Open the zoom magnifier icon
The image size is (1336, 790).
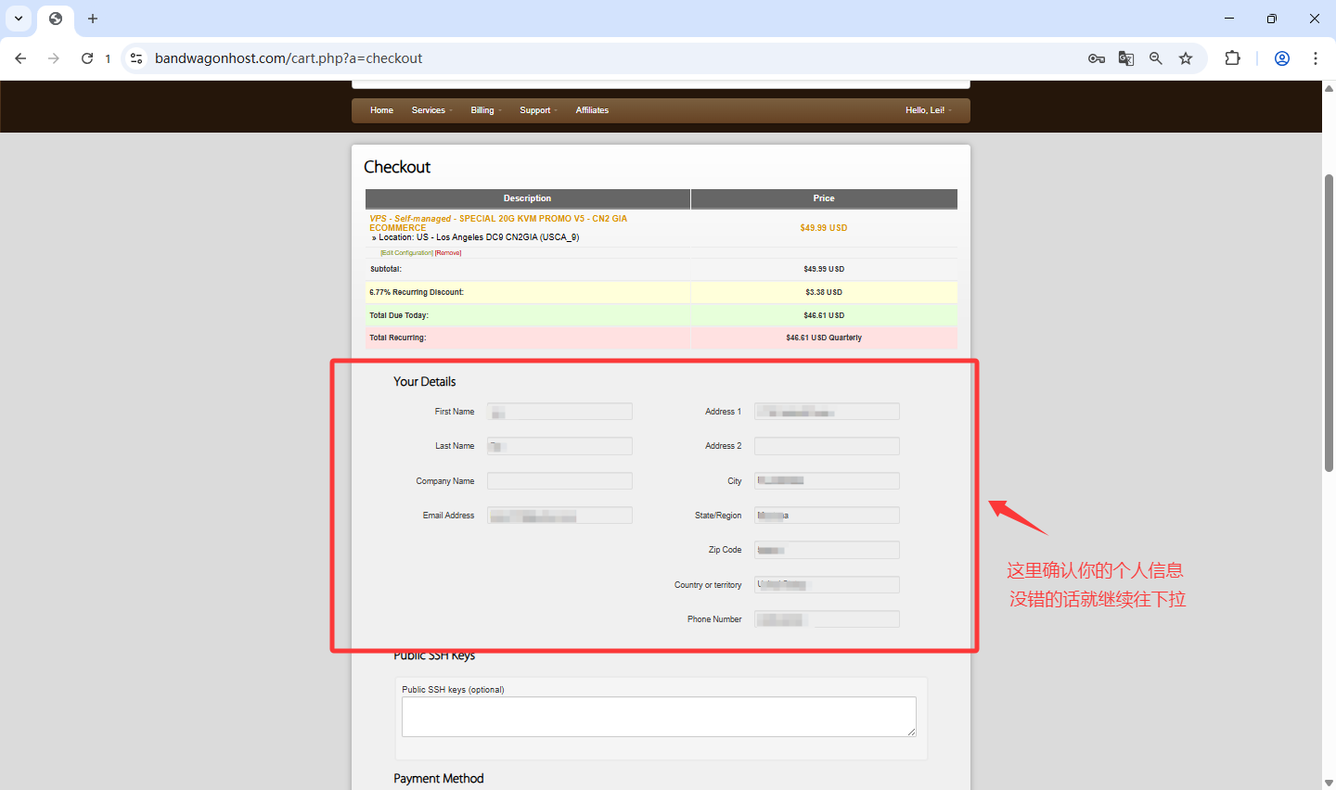(x=1155, y=58)
